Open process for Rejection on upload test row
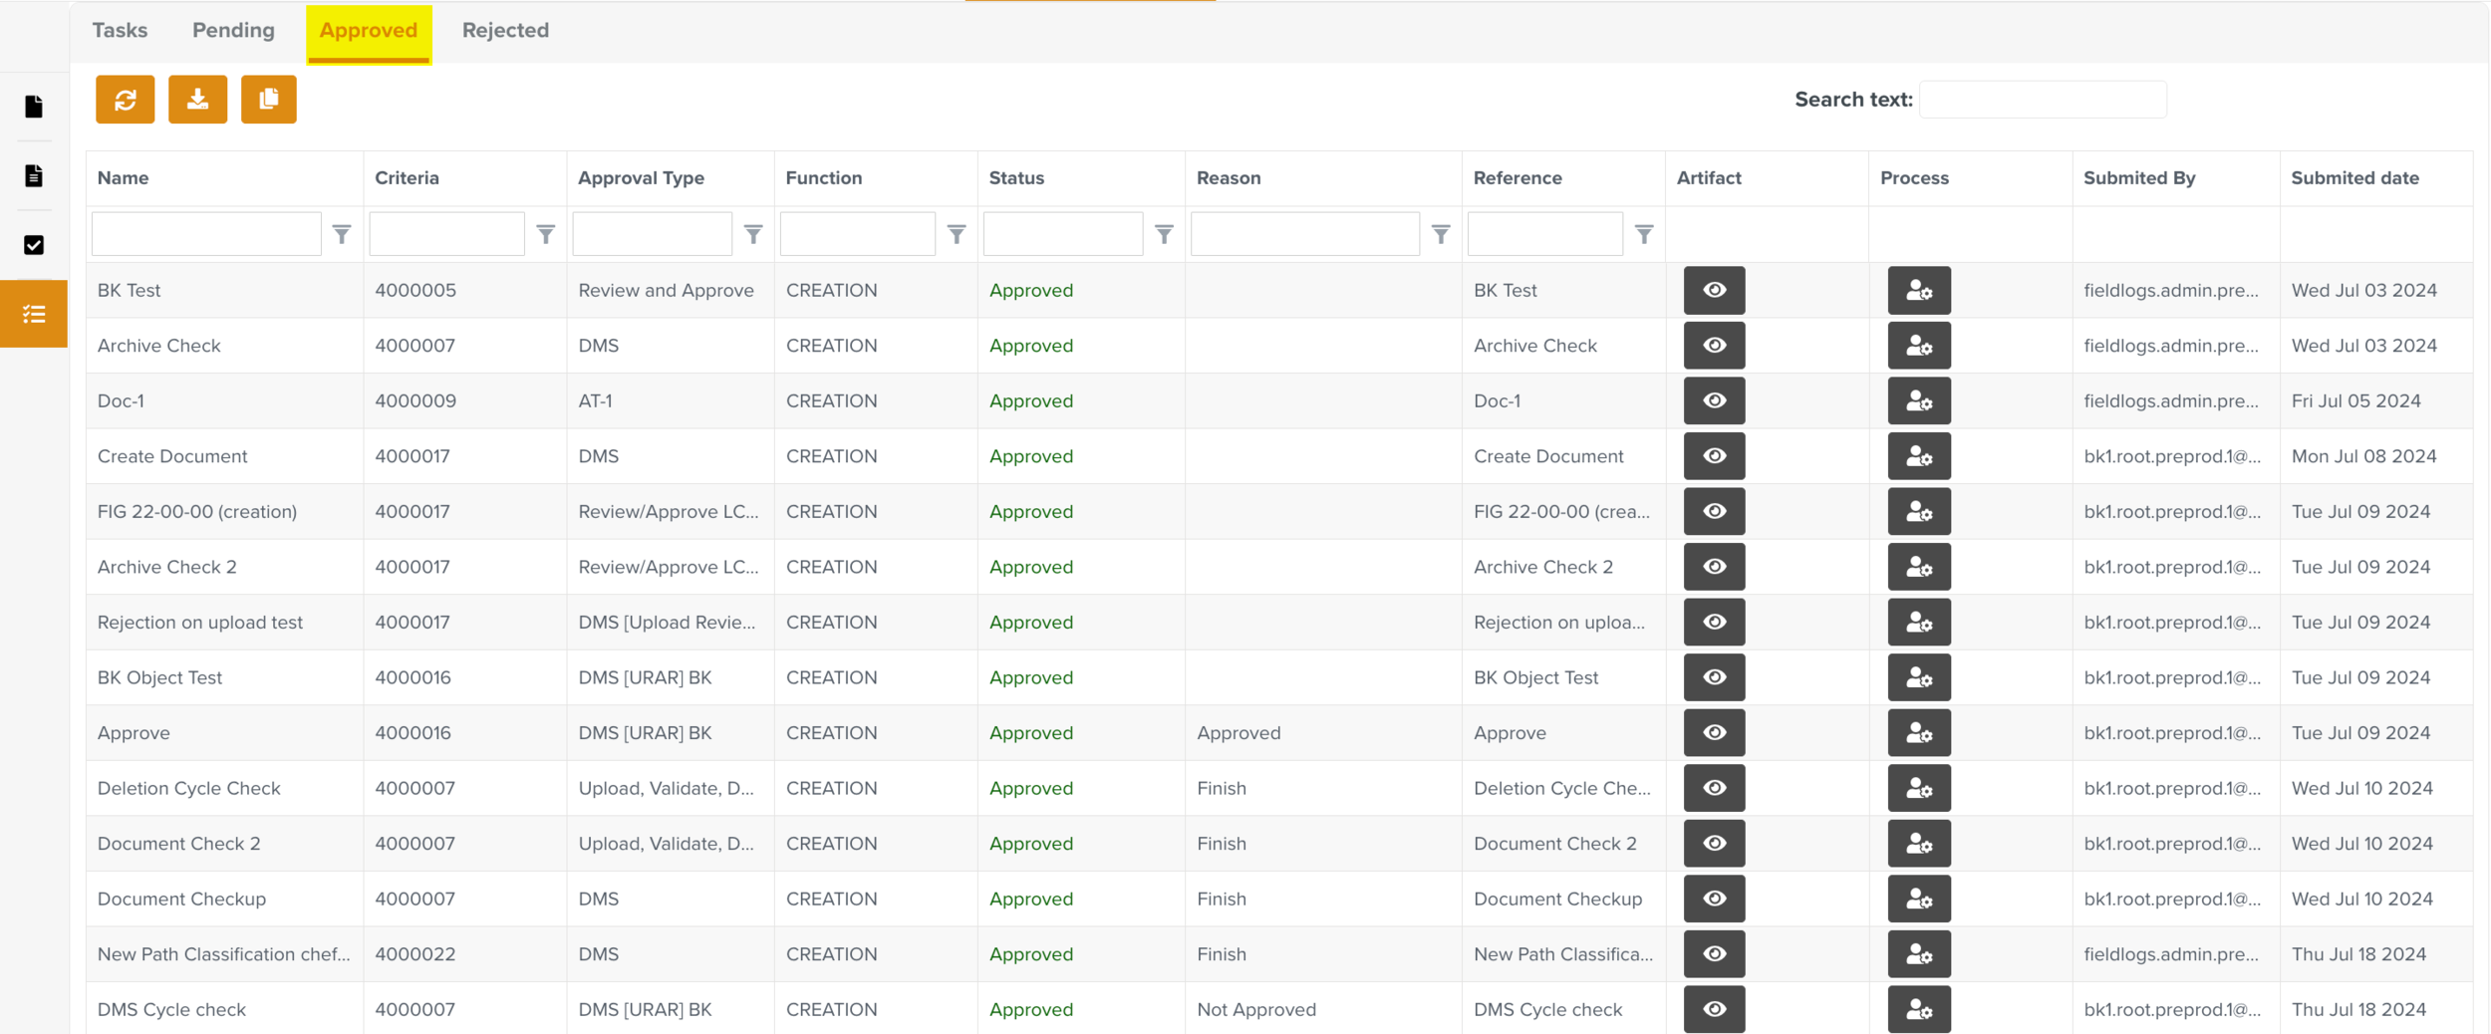2491x1034 pixels. (x=1919, y=622)
